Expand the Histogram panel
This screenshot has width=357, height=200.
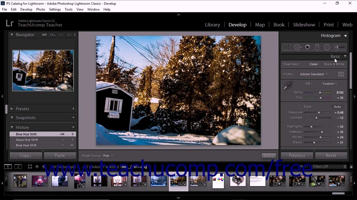pos(345,36)
